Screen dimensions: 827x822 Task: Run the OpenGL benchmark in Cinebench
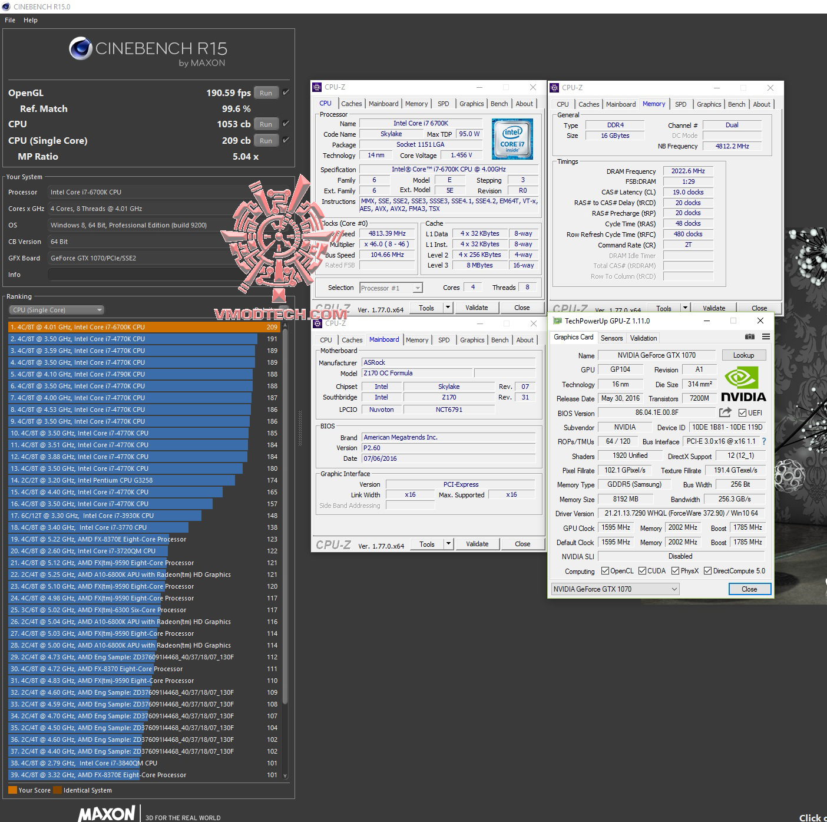(x=266, y=93)
